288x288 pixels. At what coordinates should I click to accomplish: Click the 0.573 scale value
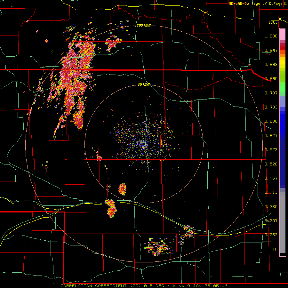(x=271, y=150)
